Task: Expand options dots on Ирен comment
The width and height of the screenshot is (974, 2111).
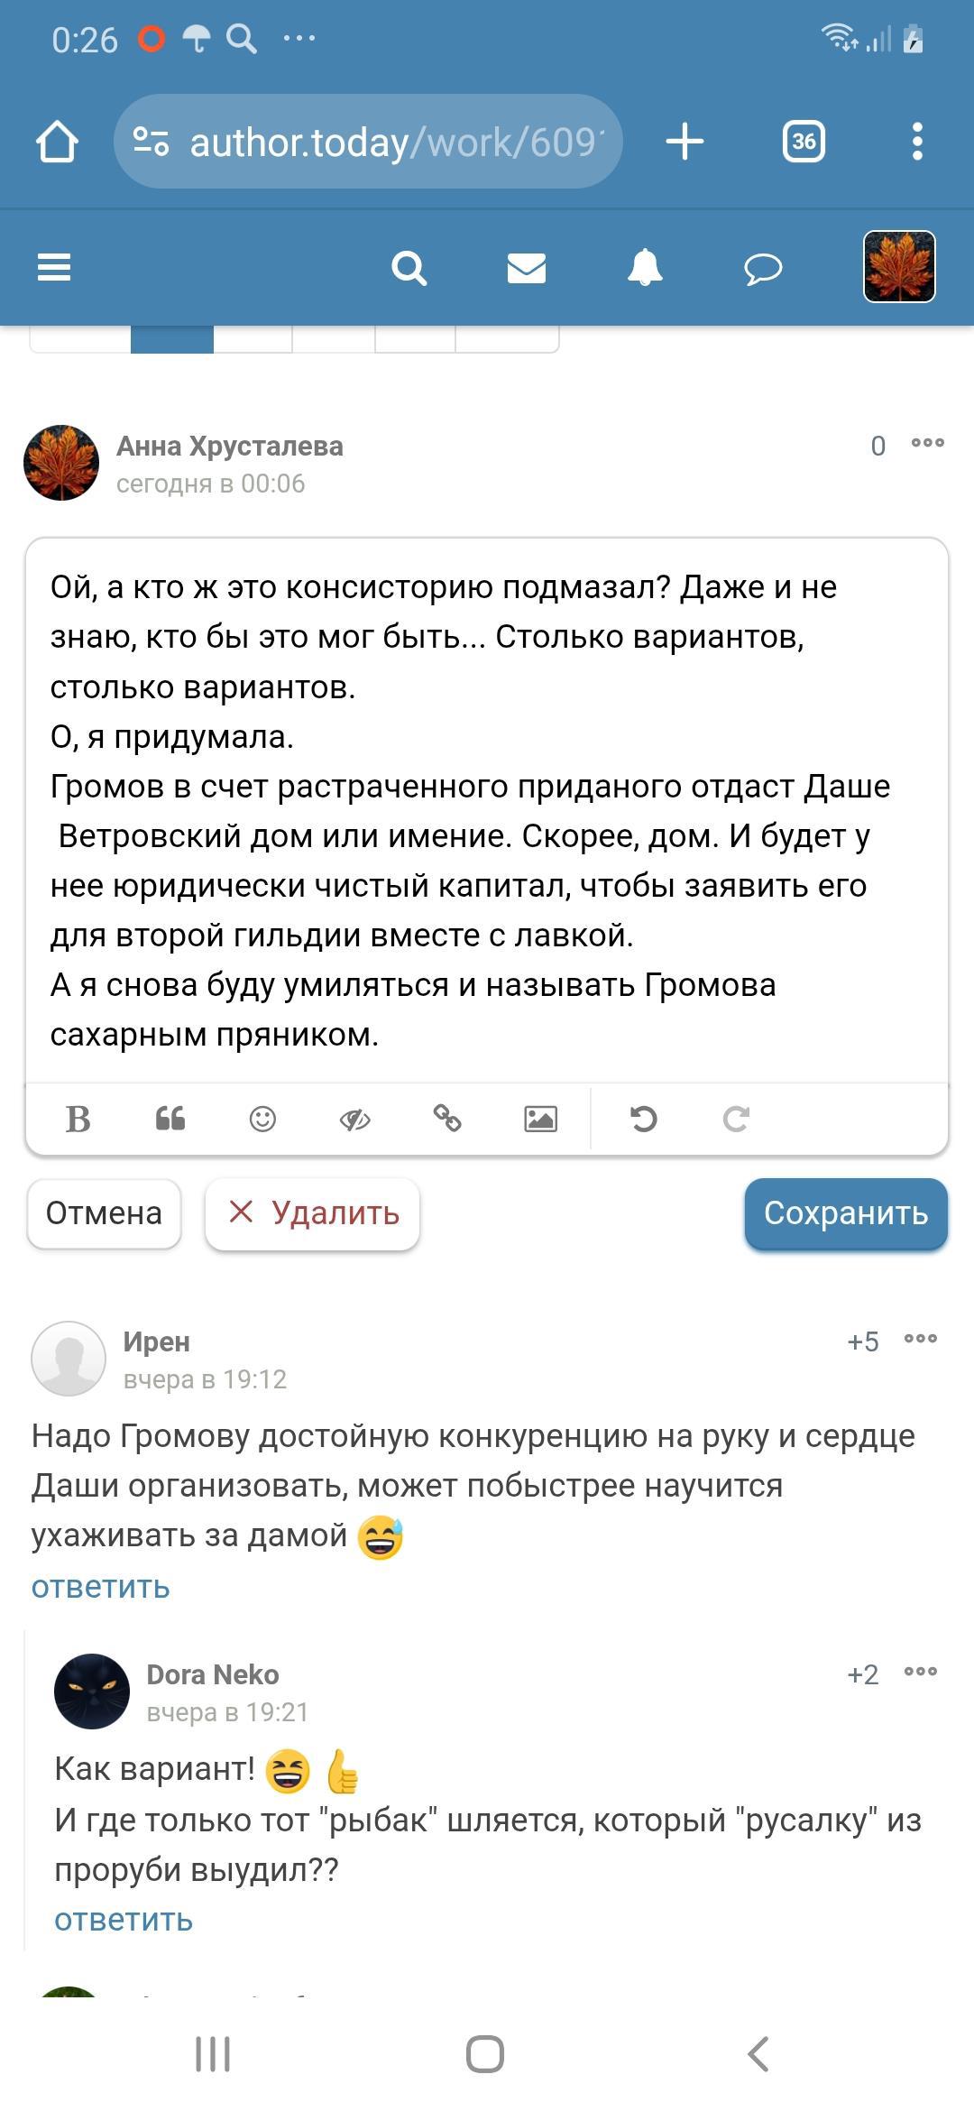Action: pos(921,1339)
